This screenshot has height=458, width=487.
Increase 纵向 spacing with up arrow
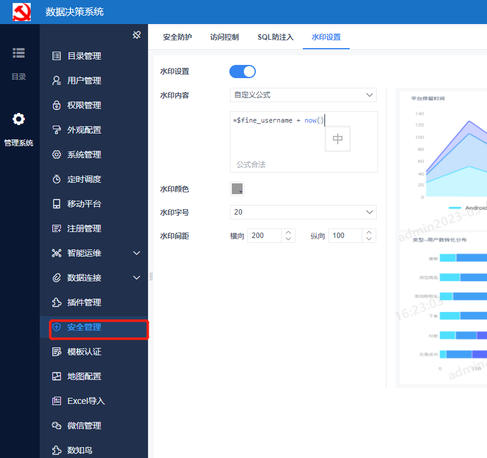(369, 233)
